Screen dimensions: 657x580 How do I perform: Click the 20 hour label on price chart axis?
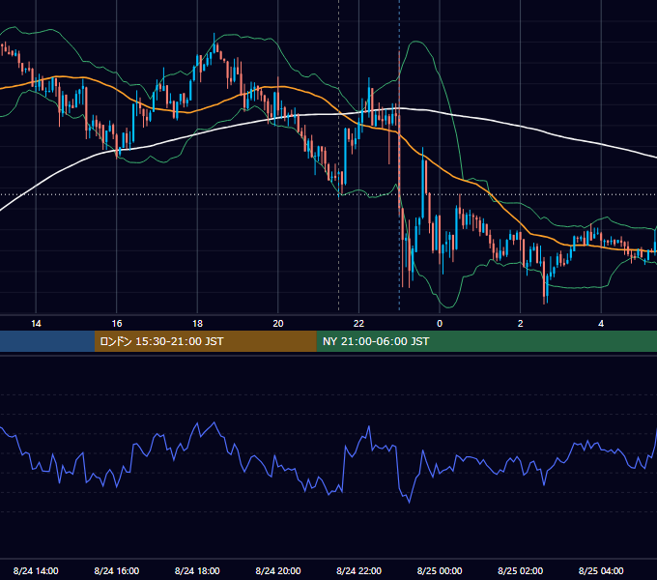click(x=278, y=324)
